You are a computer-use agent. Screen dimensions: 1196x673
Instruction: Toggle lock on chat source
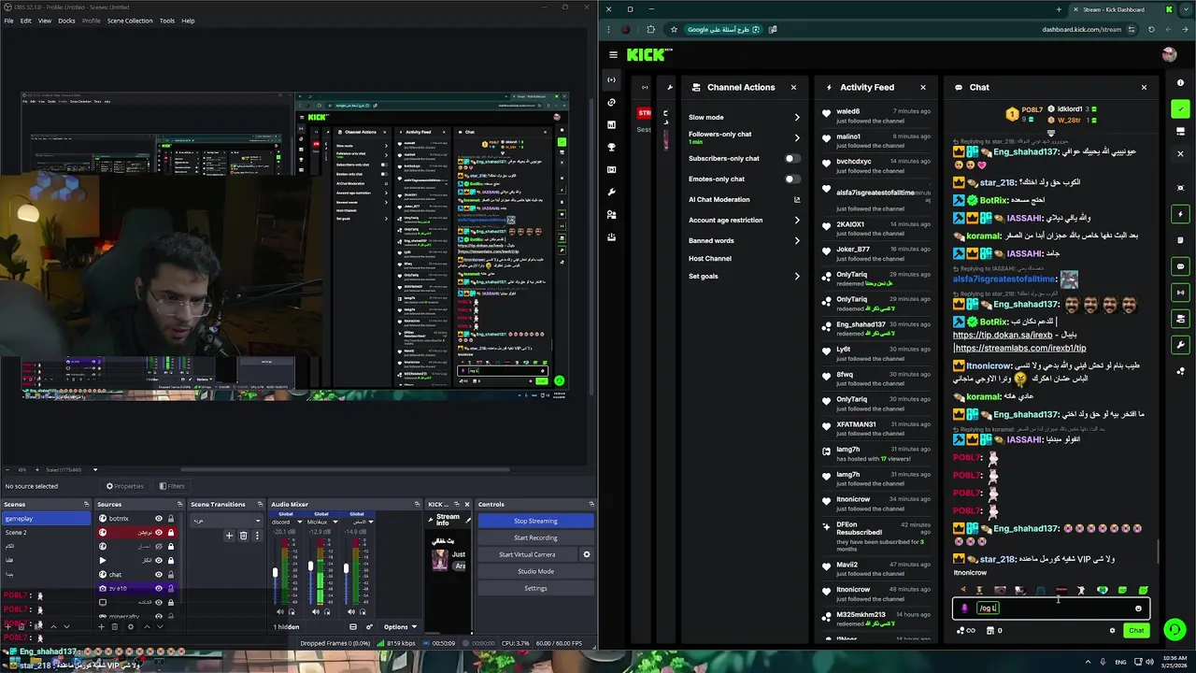point(171,575)
